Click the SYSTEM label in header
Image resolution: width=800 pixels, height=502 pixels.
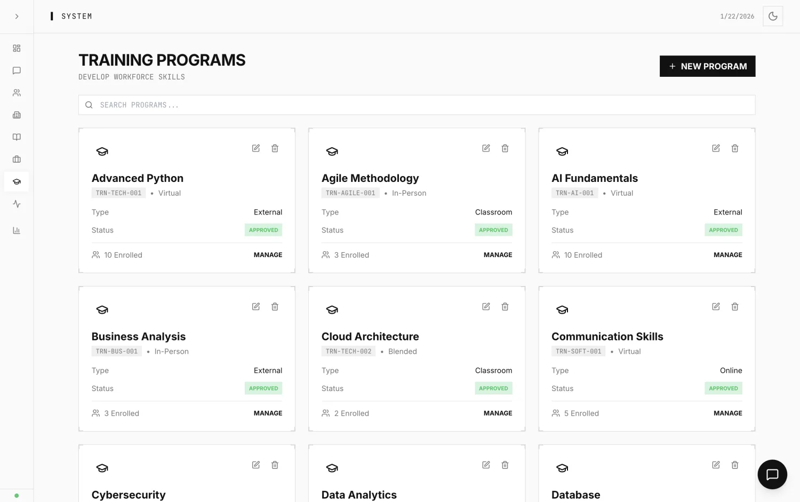pyautogui.click(x=77, y=17)
